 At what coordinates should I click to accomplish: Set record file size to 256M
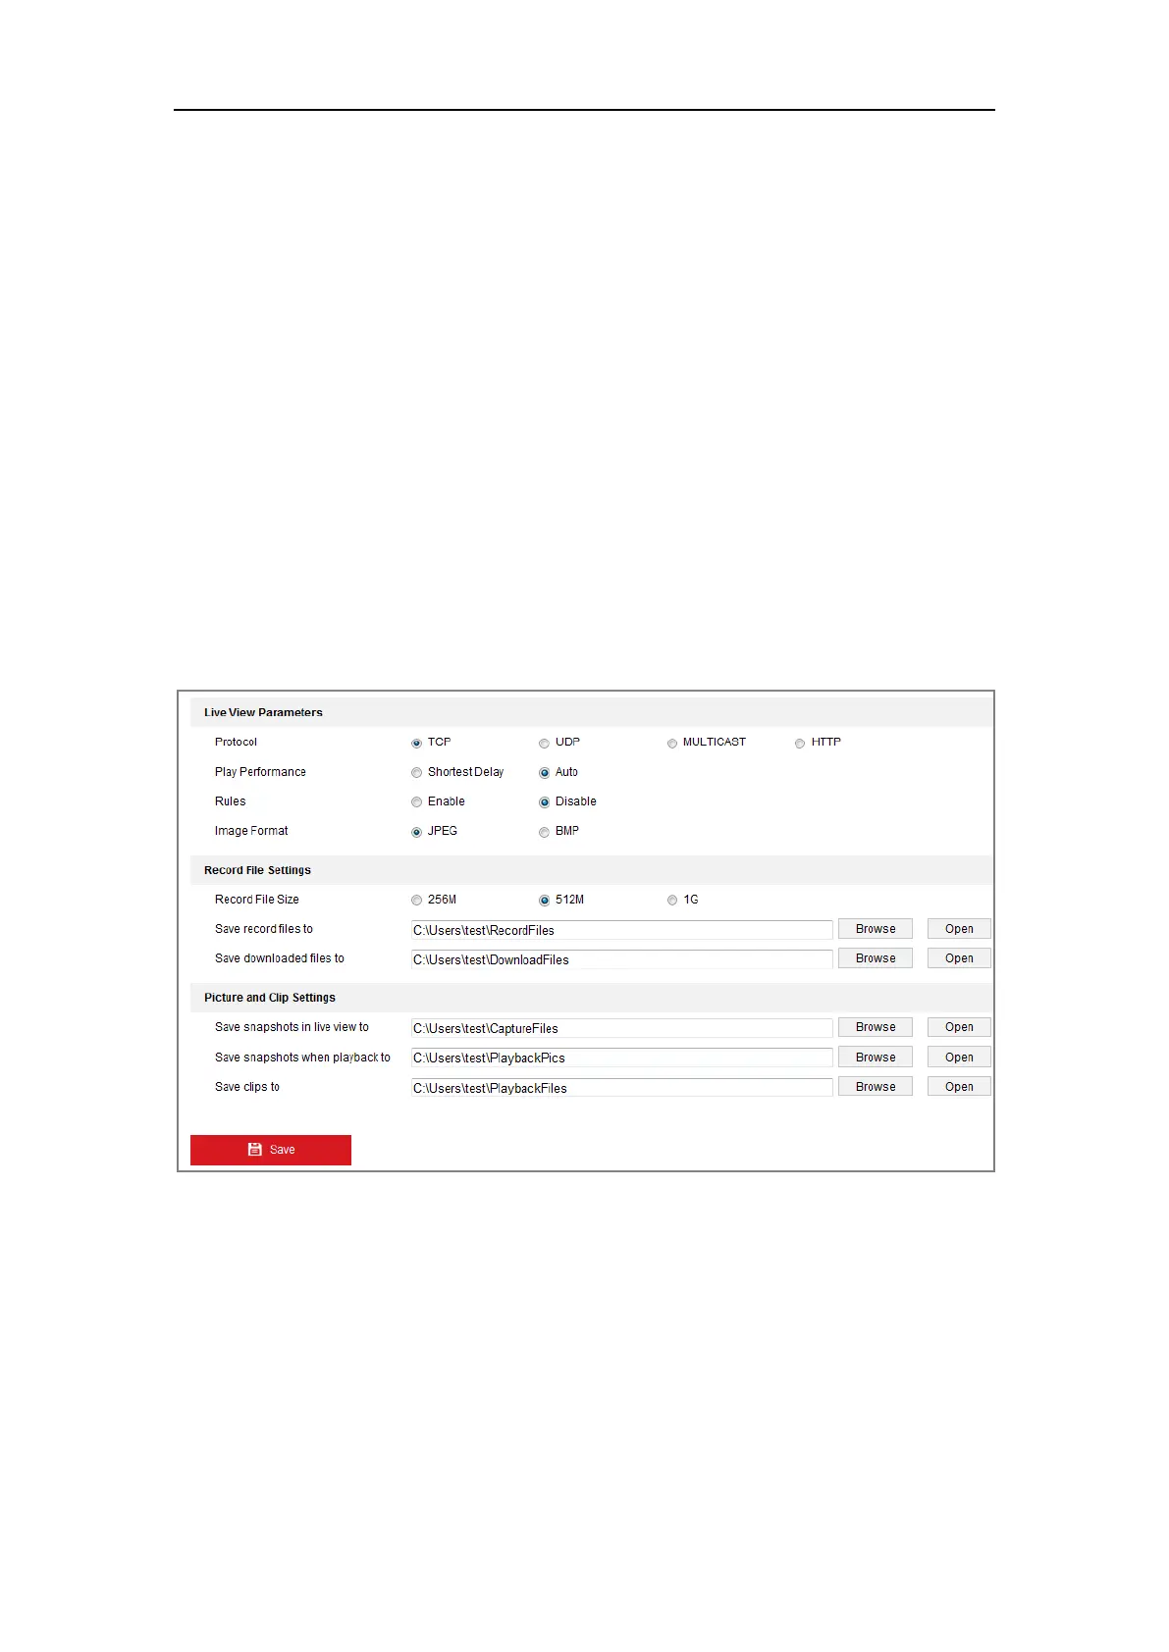[x=416, y=901]
